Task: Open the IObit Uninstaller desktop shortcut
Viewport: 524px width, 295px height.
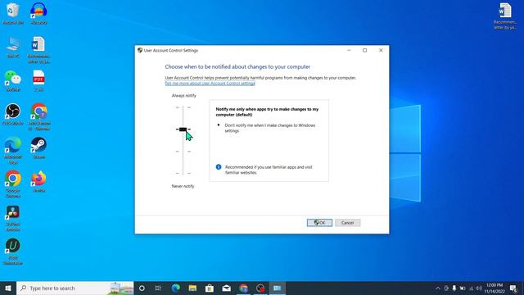Action: pyautogui.click(x=13, y=252)
